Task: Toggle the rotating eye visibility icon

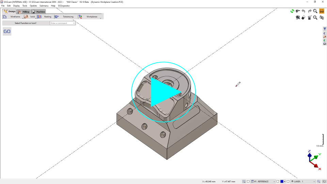Action: pos(321,18)
